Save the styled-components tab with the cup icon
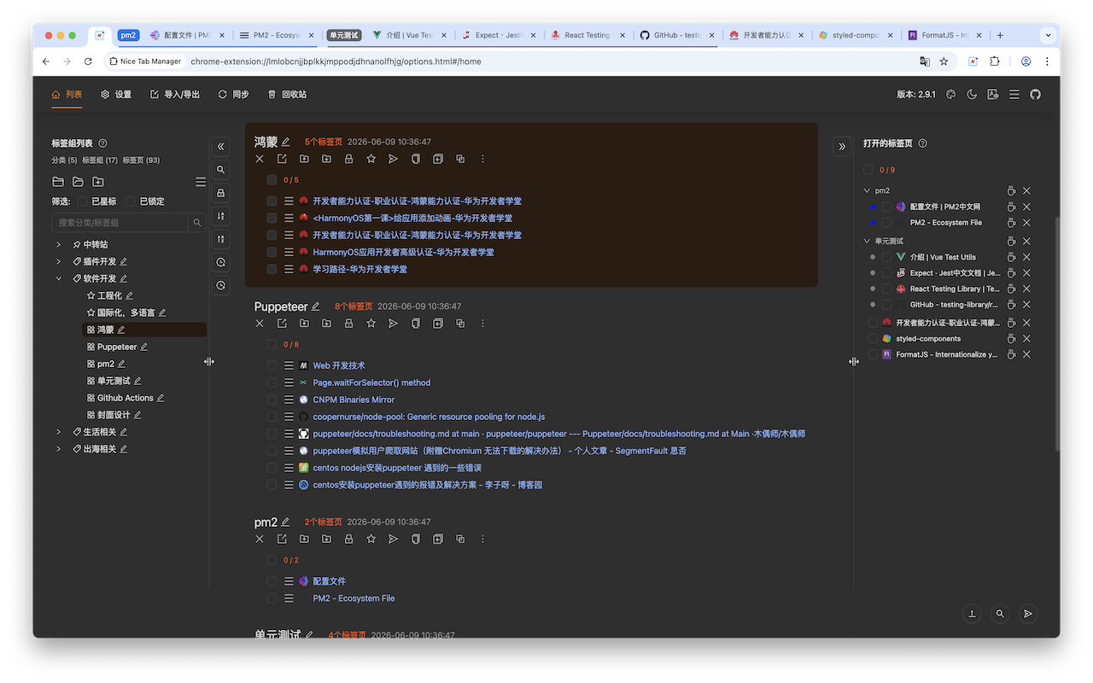Image resolution: width=1093 pixels, height=683 pixels. coord(1011,339)
